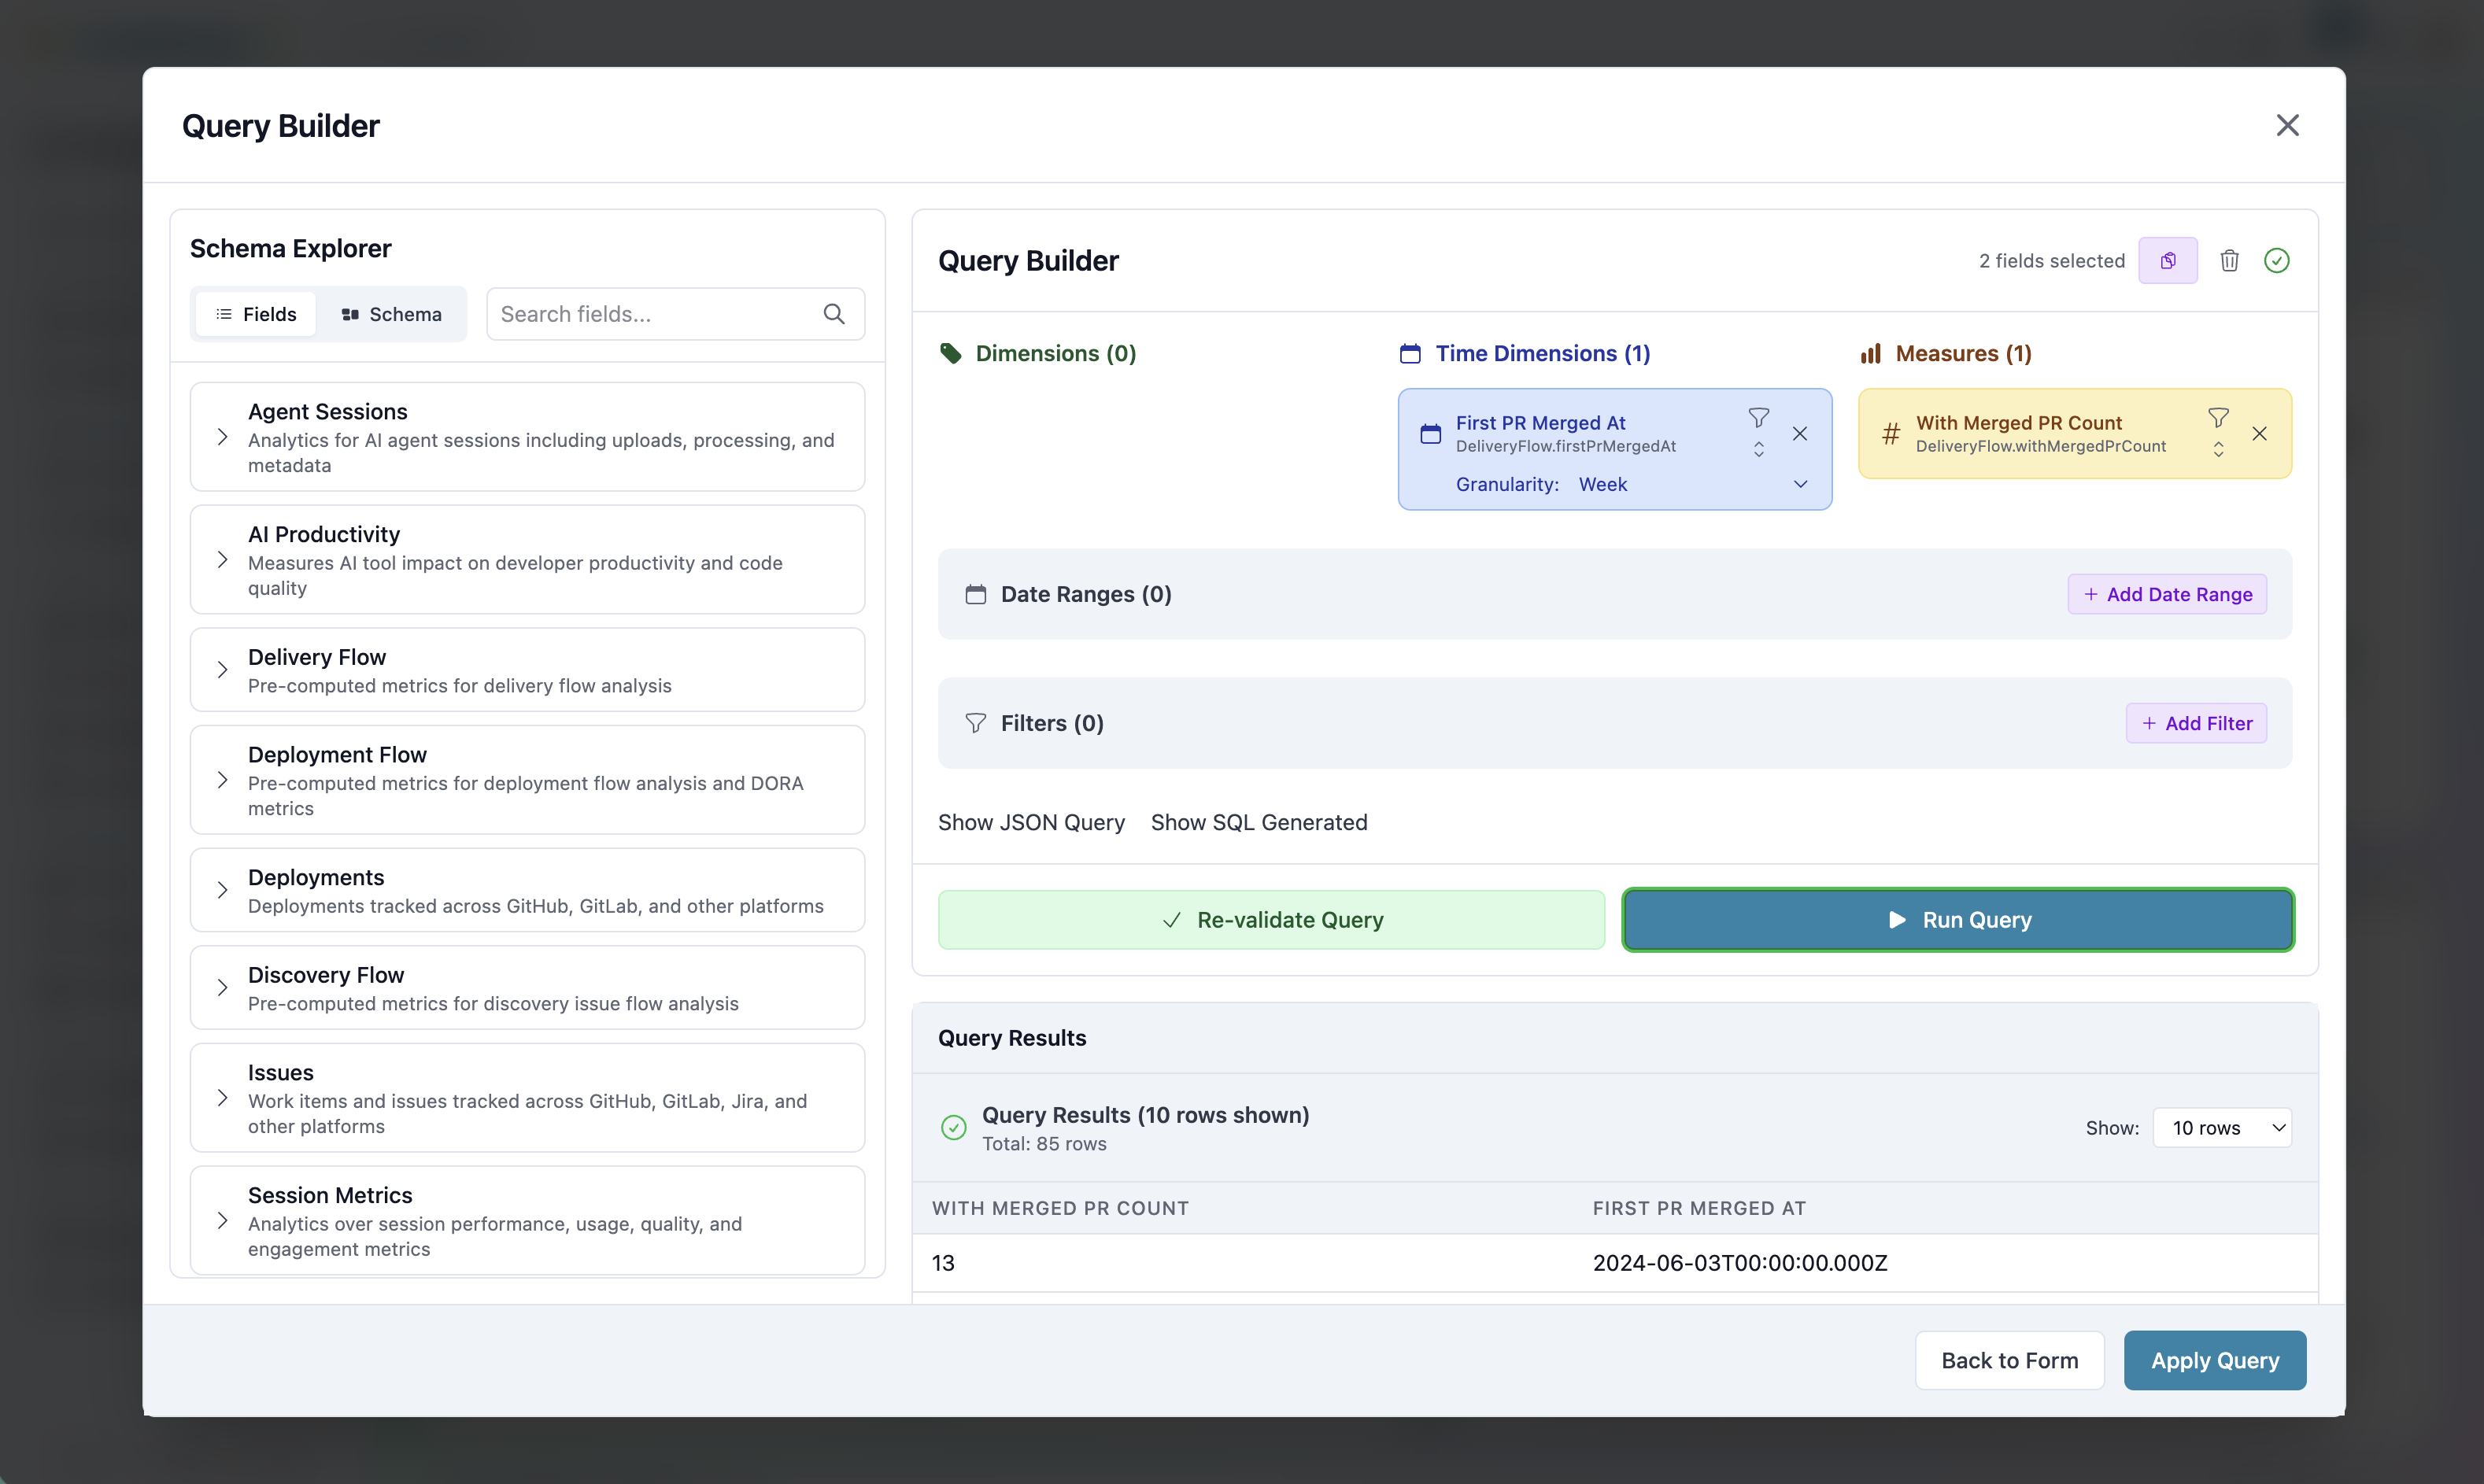The width and height of the screenshot is (2484, 1484).
Task: Click the trash icon to clear selected fields
Action: [x=2230, y=260]
